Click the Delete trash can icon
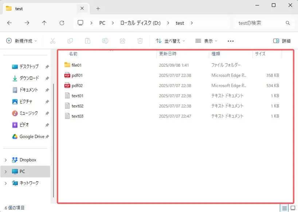 pyautogui.click(x=140, y=41)
